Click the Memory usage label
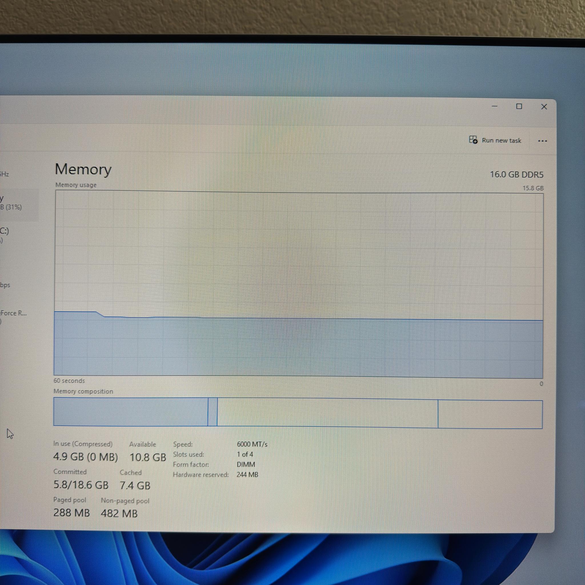 click(76, 185)
